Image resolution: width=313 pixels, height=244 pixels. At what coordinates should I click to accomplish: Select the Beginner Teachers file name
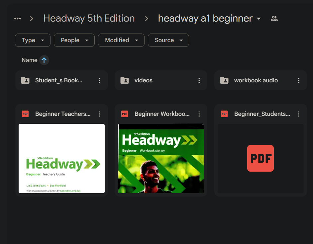(x=63, y=114)
